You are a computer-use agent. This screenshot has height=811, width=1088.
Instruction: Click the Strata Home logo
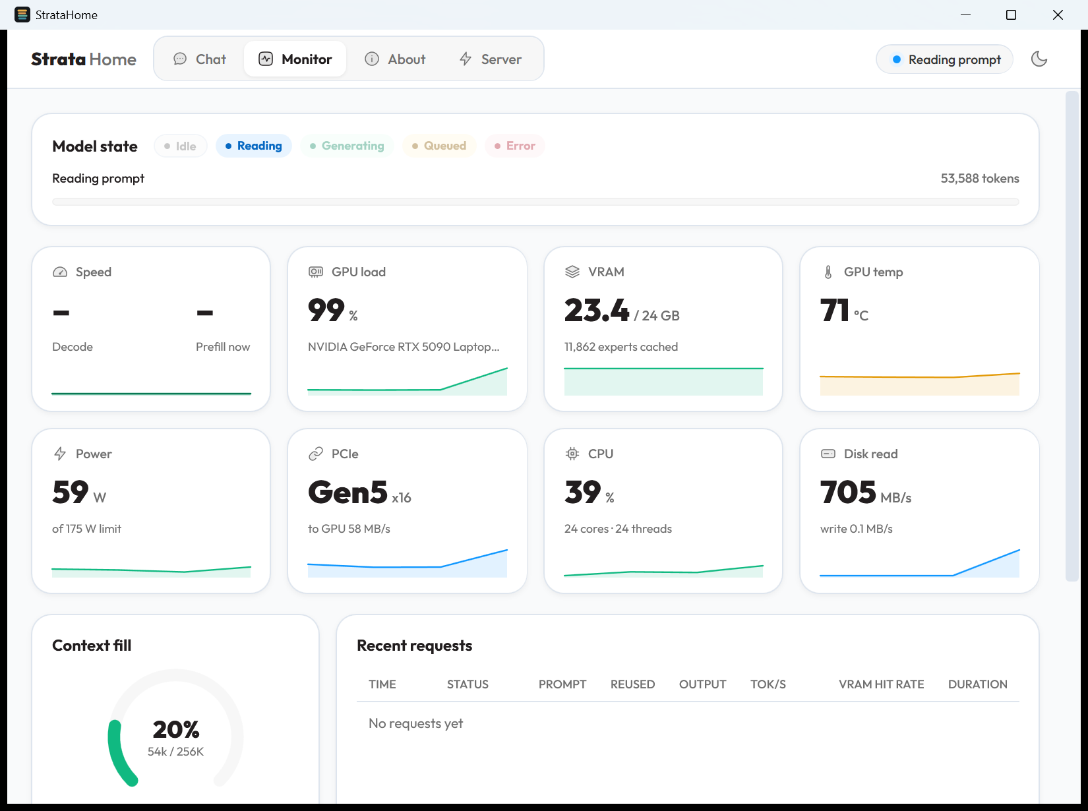[x=84, y=59]
